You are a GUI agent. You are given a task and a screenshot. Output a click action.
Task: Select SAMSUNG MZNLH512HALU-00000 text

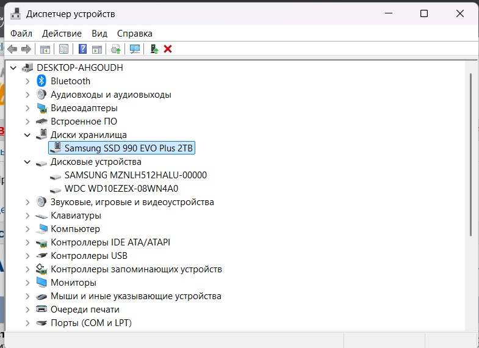tap(135, 175)
